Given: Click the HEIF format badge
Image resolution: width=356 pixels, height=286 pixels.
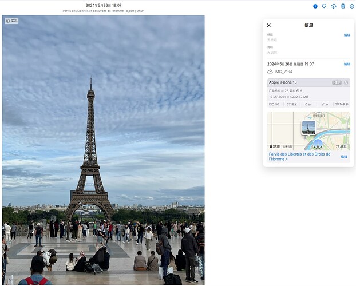Looking at the screenshot, I should 337,82.
